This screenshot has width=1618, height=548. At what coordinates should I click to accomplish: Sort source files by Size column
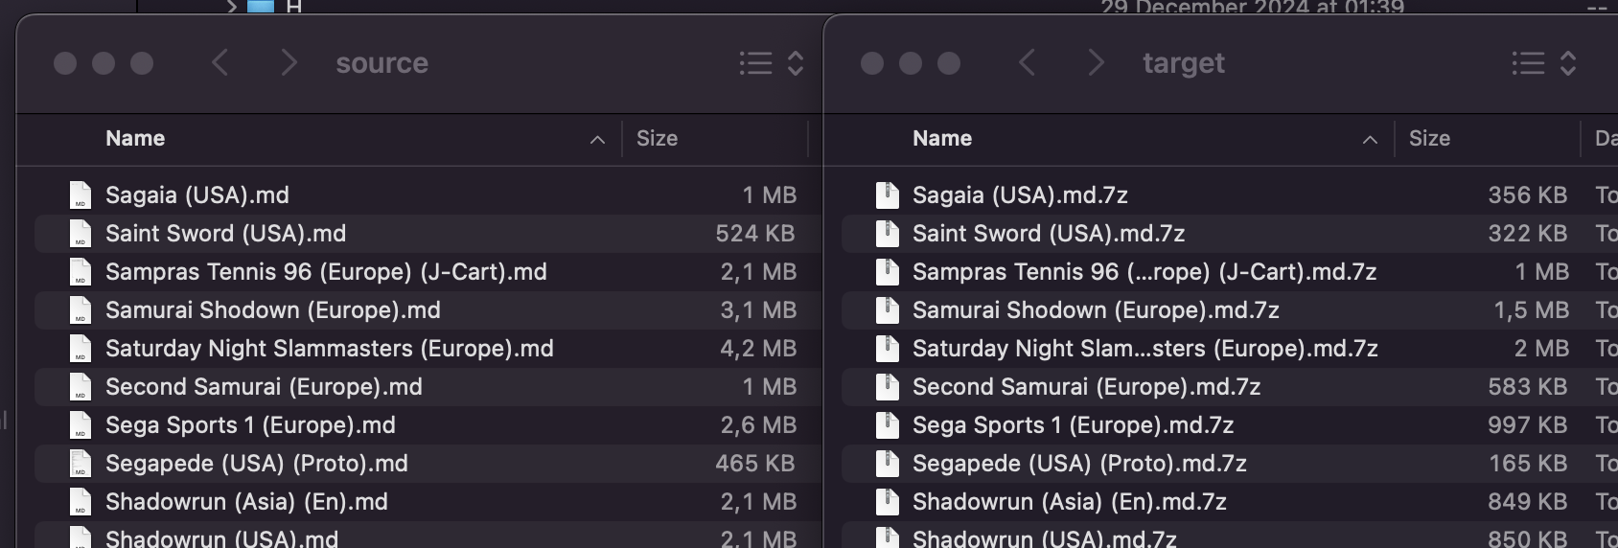[x=658, y=139]
